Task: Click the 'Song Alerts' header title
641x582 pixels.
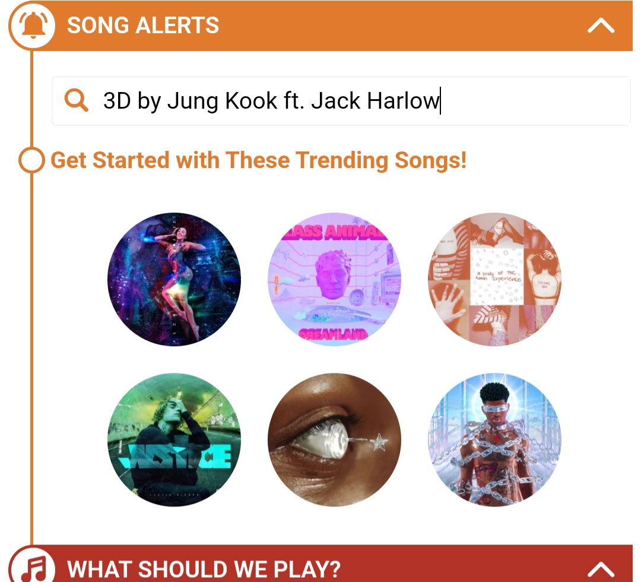Action: coord(143,26)
